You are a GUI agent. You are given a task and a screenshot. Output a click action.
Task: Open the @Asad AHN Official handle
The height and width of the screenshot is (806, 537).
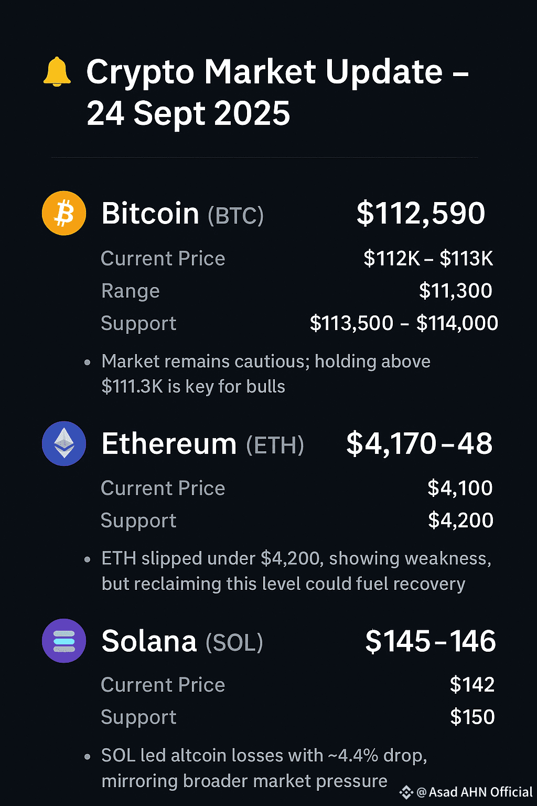pyautogui.click(x=475, y=792)
